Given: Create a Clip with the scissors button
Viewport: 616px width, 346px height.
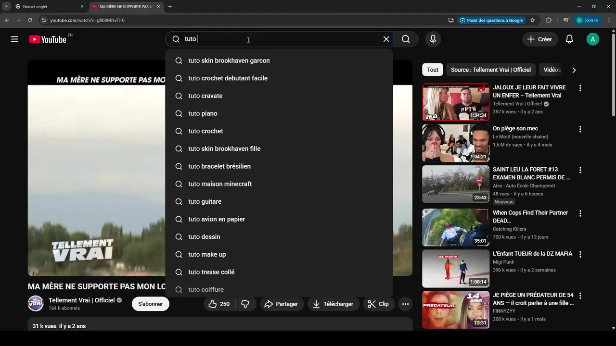Looking at the screenshot, I should pyautogui.click(x=378, y=304).
